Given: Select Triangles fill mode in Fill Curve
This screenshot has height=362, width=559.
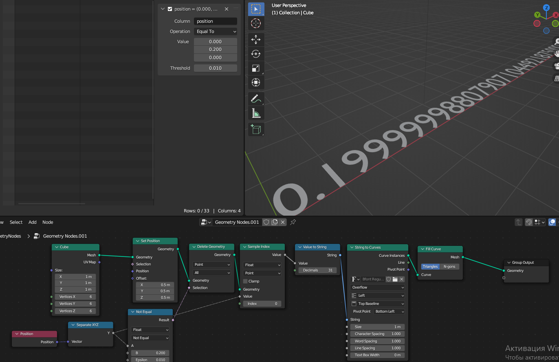Looking at the screenshot, I should pyautogui.click(x=430, y=267).
